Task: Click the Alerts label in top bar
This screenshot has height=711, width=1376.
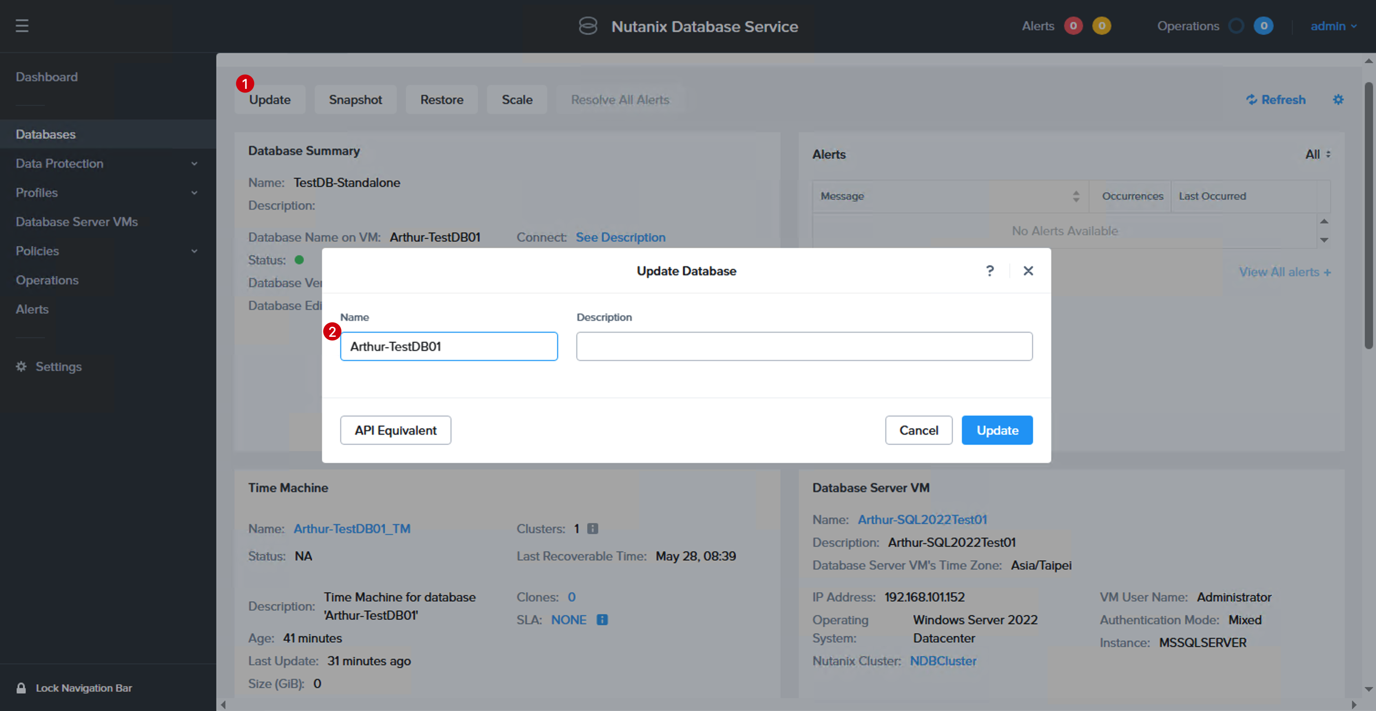Action: [1038, 26]
